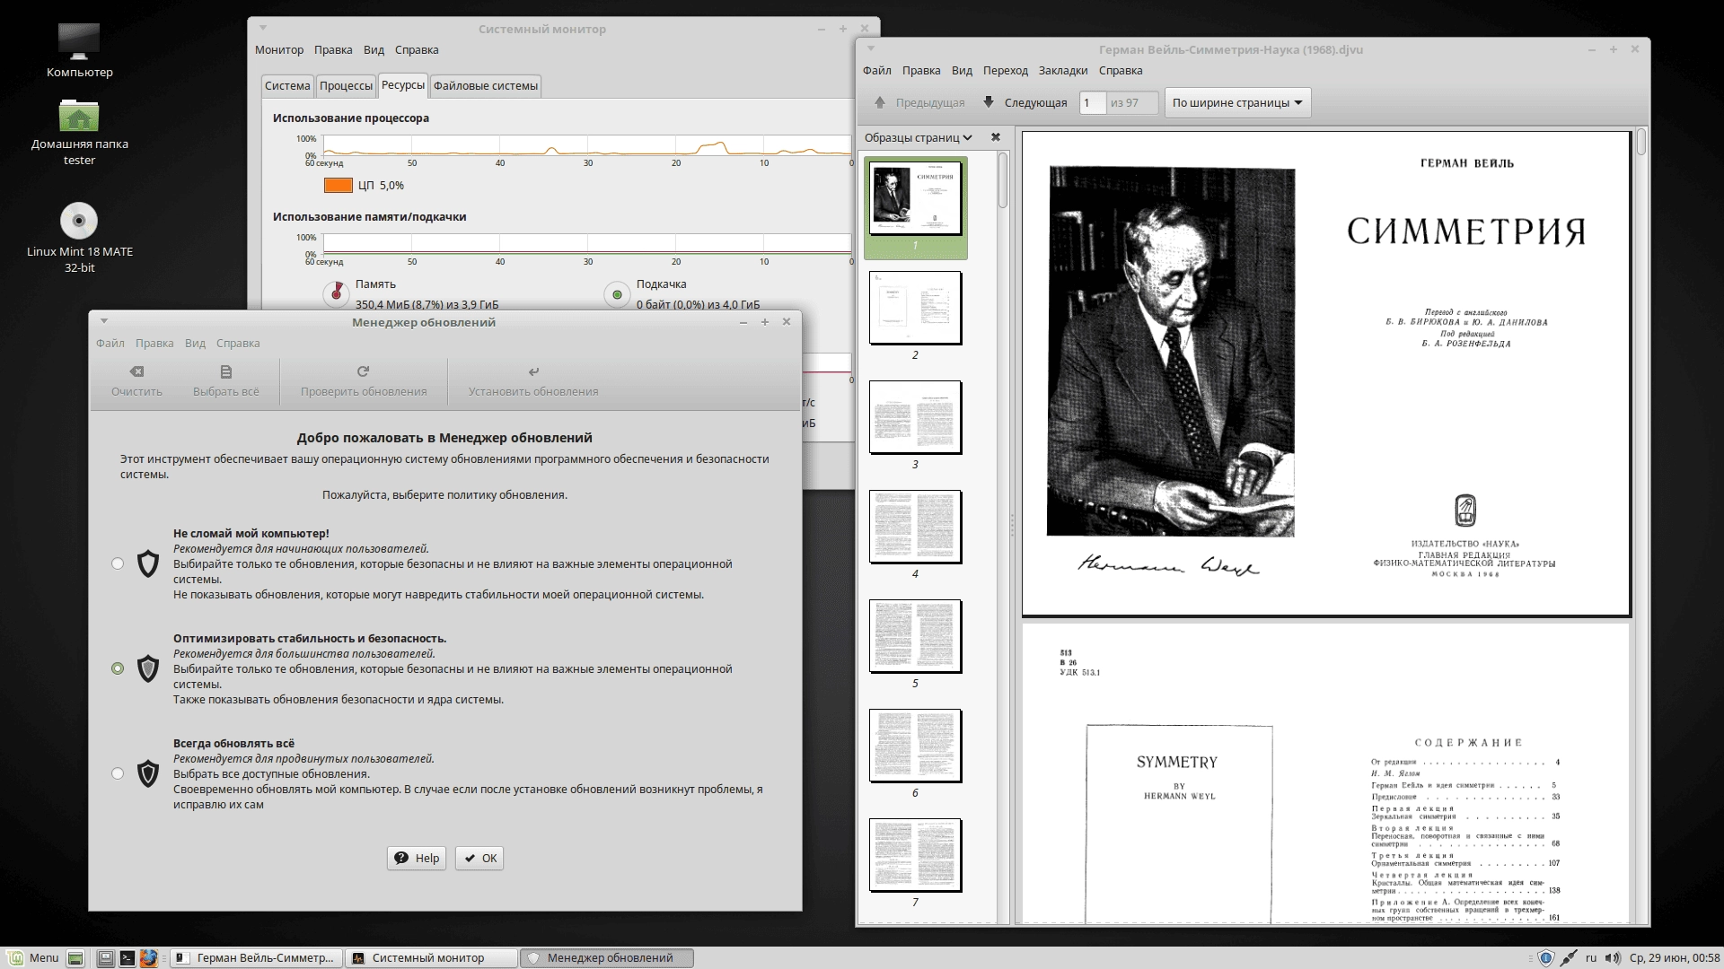Click the page number input field
The width and height of the screenshot is (1724, 969).
click(x=1093, y=102)
